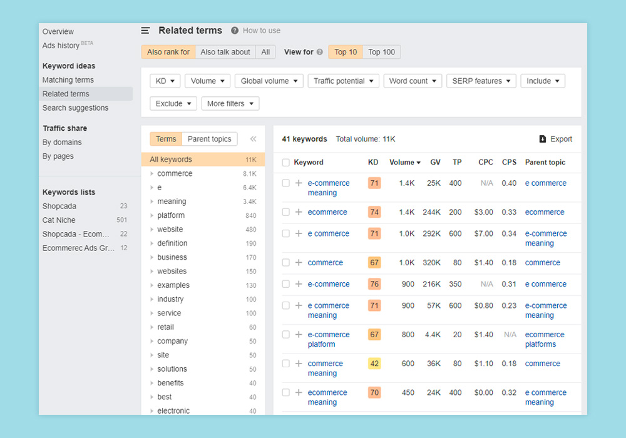
Task: Add 'commerce meaning' keyword with plus icon
Action: 299,364
